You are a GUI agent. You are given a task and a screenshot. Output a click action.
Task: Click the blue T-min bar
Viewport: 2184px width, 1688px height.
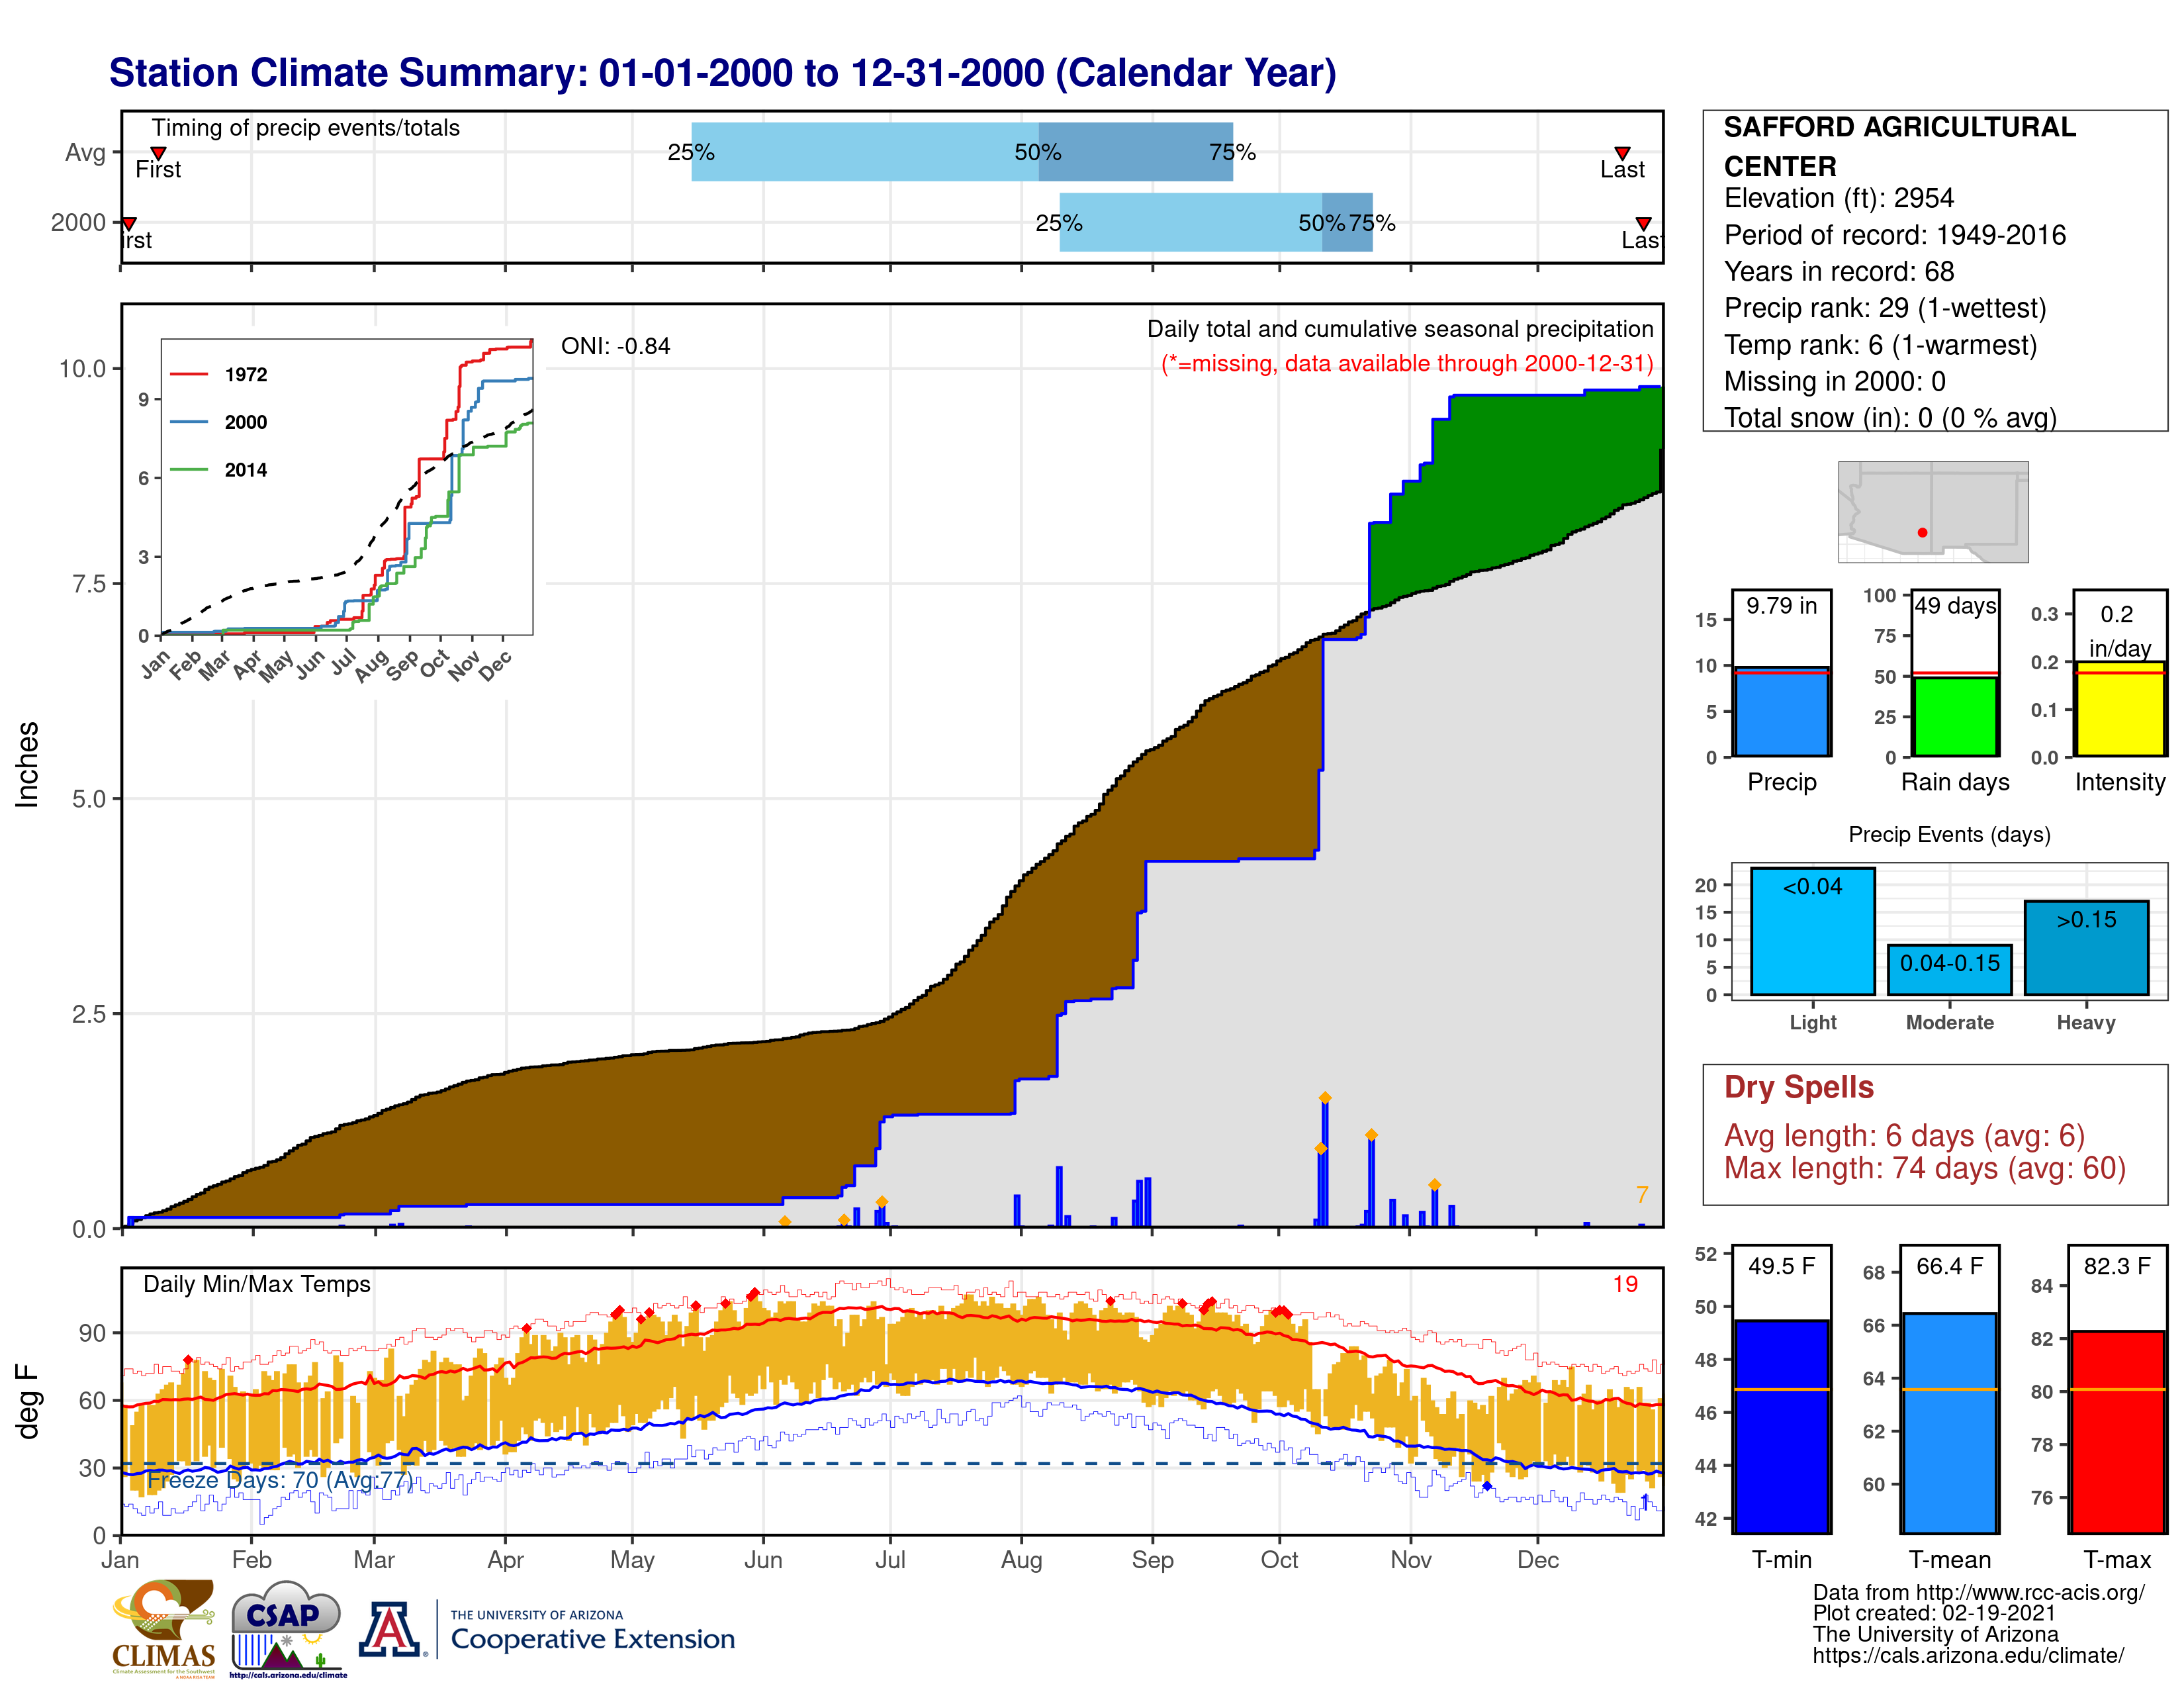pyautogui.click(x=1781, y=1426)
